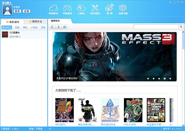Select the first banner slide dot
Viewport: 185px width, 131px height.
click(148, 79)
